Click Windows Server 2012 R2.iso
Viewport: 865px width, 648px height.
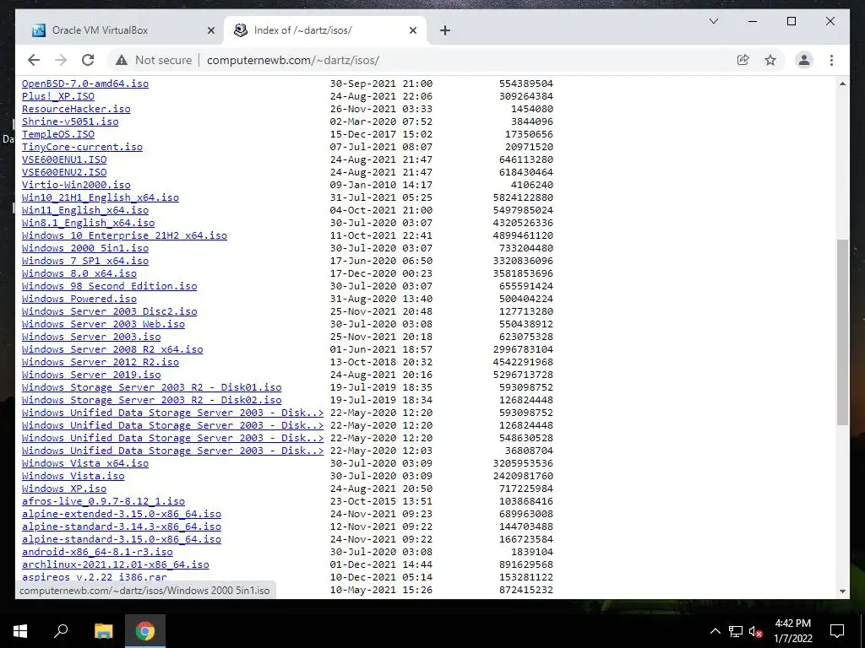[x=101, y=363]
